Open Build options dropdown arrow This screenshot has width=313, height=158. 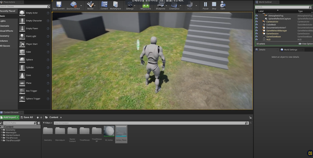click(x=196, y=6)
